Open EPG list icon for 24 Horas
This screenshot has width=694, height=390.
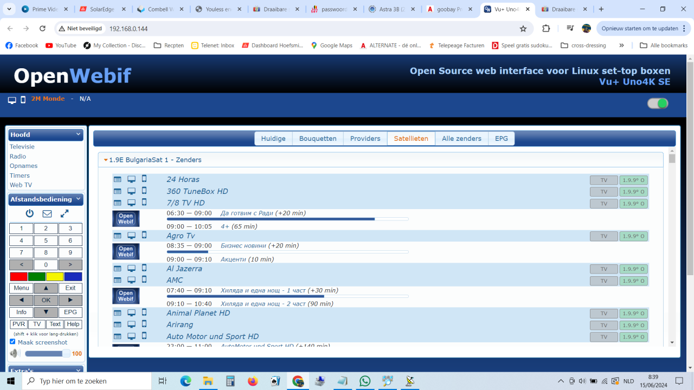click(118, 179)
